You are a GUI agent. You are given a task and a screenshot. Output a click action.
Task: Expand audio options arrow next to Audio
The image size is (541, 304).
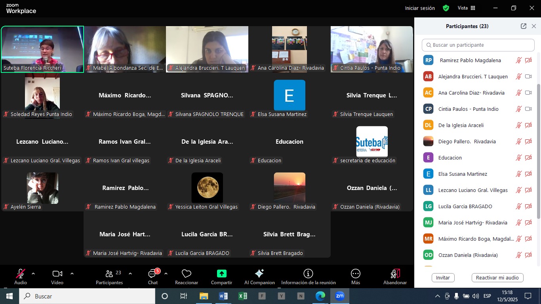pyautogui.click(x=33, y=274)
